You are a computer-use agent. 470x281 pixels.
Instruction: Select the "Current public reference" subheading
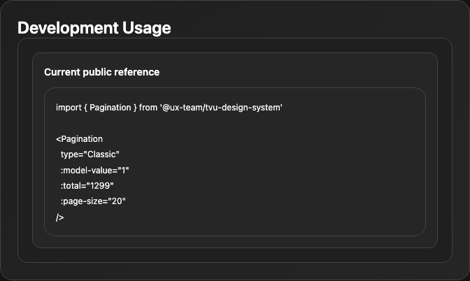[102, 72]
